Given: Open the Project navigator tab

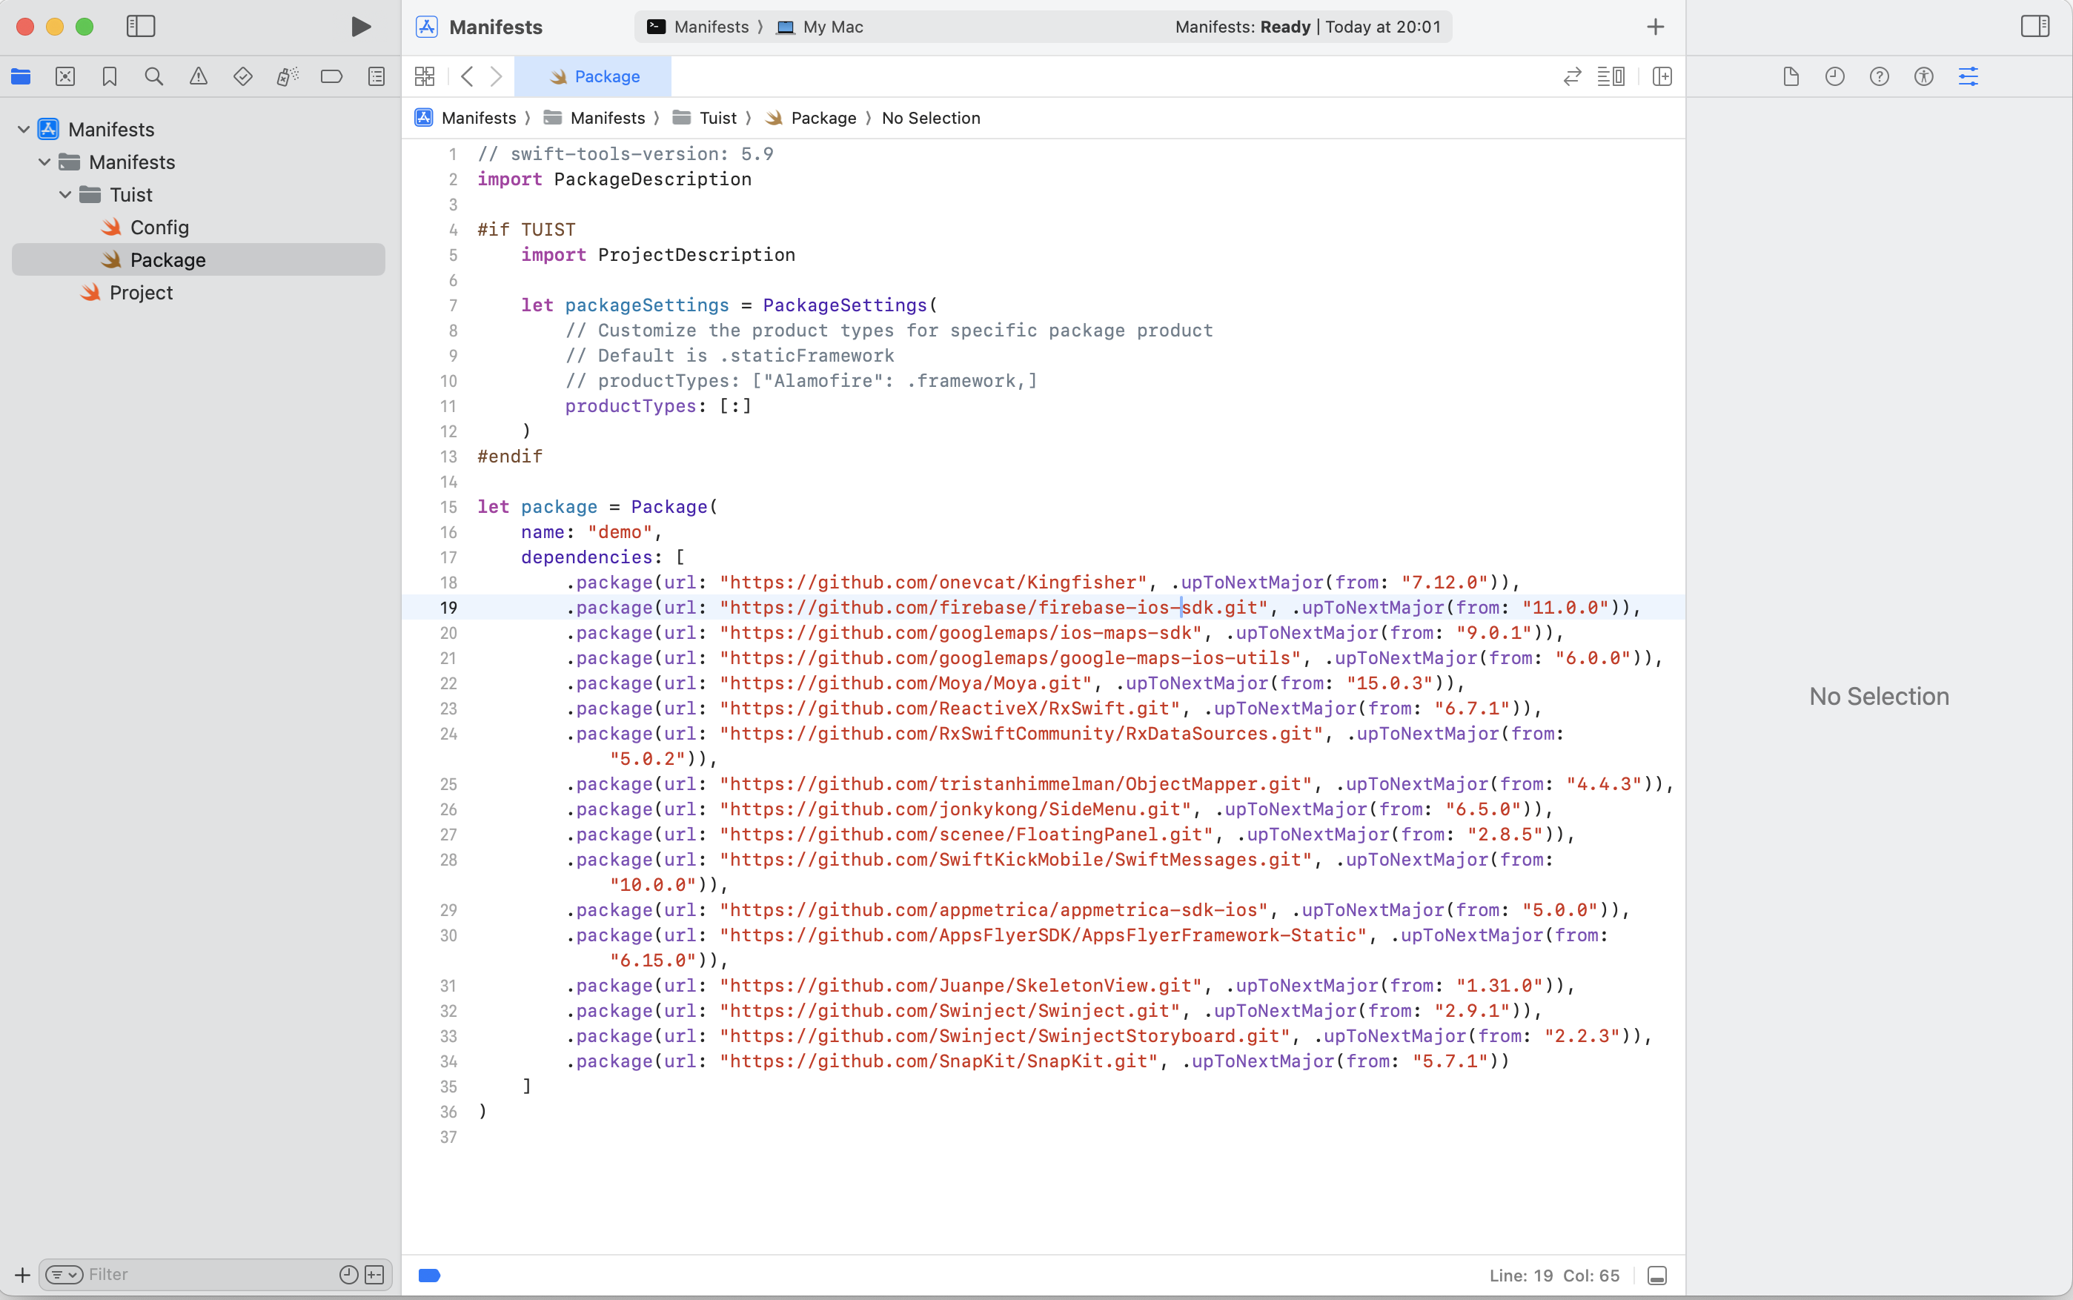Looking at the screenshot, I should [21, 76].
